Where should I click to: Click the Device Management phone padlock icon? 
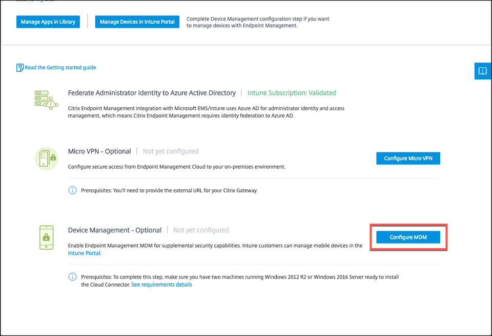(46, 237)
